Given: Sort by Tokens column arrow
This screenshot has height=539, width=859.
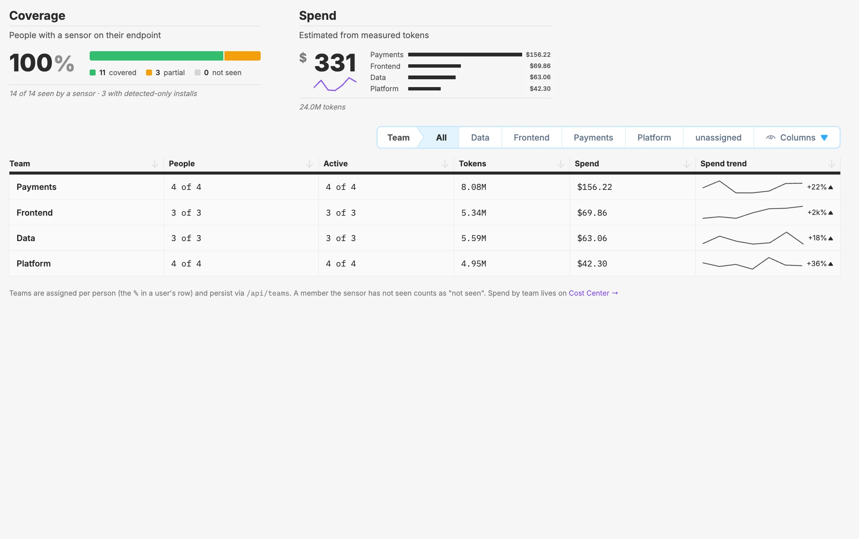Looking at the screenshot, I should pyautogui.click(x=561, y=164).
